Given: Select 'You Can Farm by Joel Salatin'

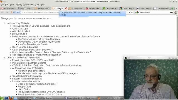Looking at the screenshot, I should click(33, 44).
